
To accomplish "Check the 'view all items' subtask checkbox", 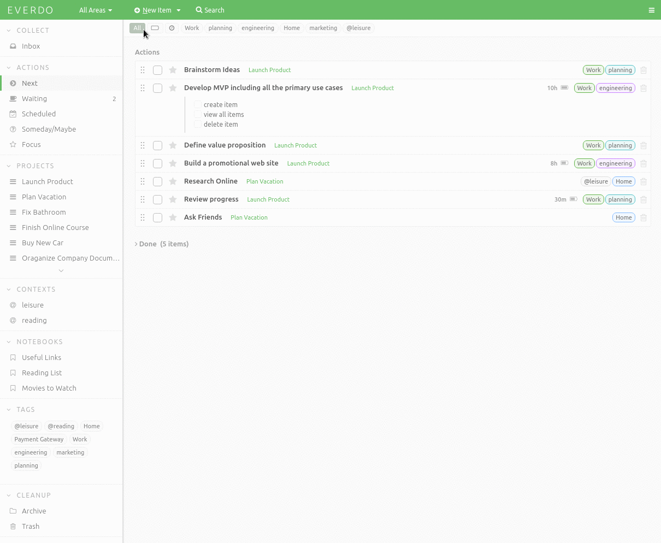I will pos(197,114).
